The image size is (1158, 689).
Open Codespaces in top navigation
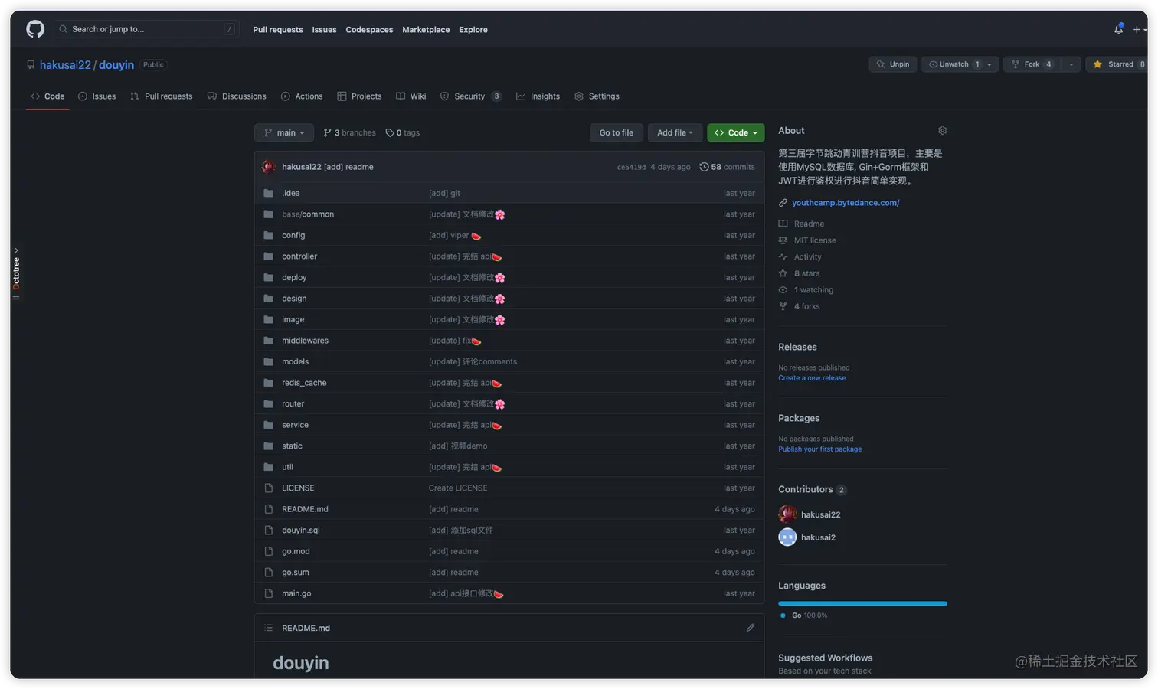point(369,30)
